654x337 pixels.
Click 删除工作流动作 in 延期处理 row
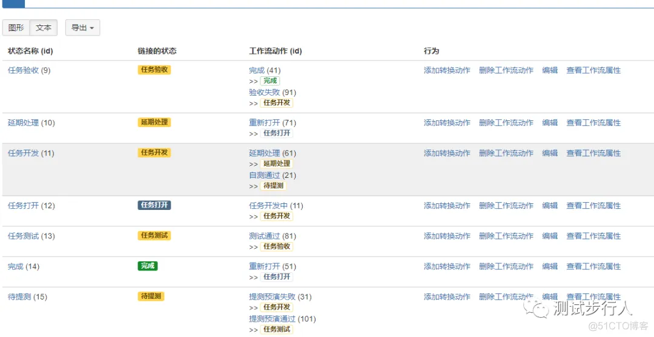click(506, 123)
